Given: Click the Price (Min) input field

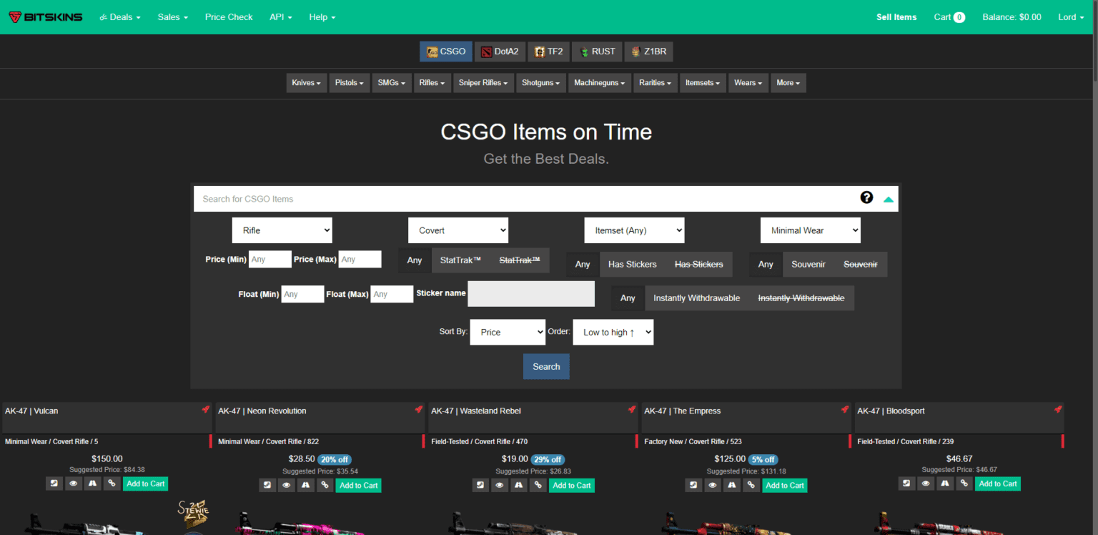Looking at the screenshot, I should pos(270,259).
